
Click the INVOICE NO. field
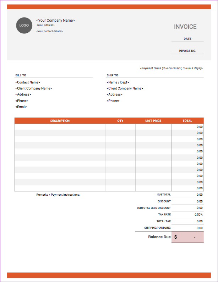pos(187,51)
